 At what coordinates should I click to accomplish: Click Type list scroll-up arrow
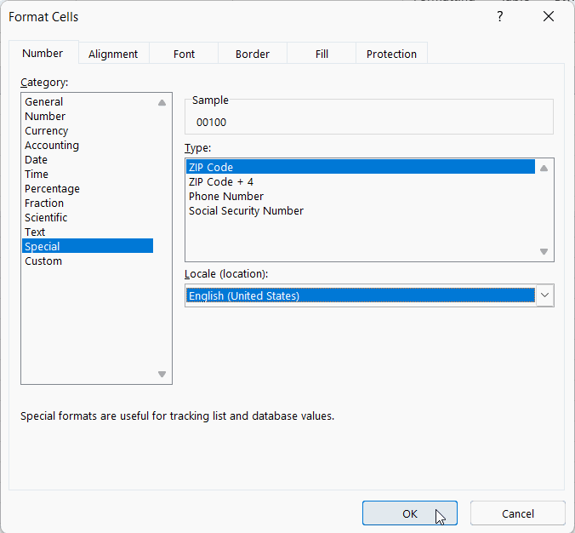point(544,168)
